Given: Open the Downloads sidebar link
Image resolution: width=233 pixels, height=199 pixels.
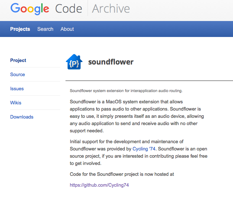Looking at the screenshot, I should (x=22, y=117).
